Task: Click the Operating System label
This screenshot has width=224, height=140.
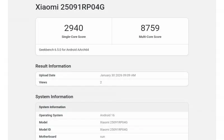Action: (51, 115)
